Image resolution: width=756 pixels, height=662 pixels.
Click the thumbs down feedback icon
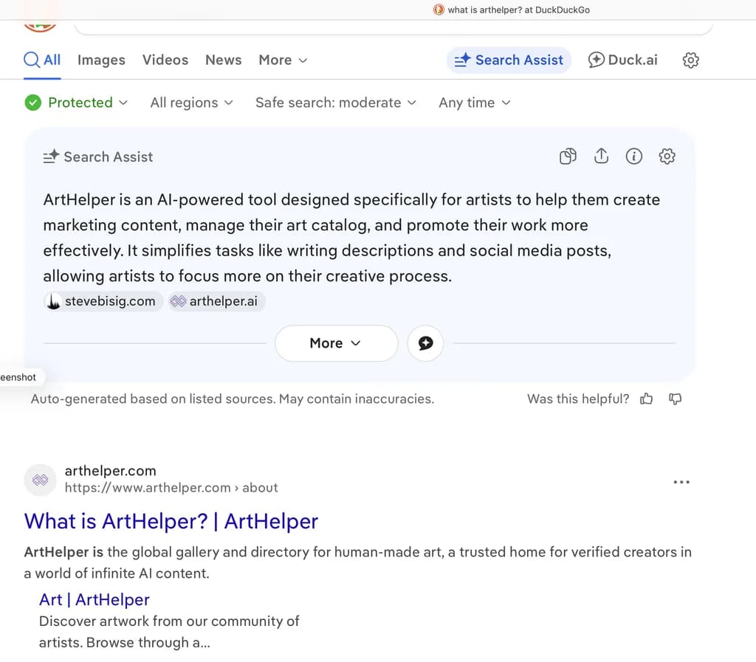point(675,399)
